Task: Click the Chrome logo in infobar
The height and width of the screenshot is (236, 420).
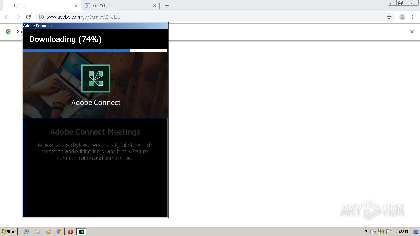Action: click(x=9, y=32)
